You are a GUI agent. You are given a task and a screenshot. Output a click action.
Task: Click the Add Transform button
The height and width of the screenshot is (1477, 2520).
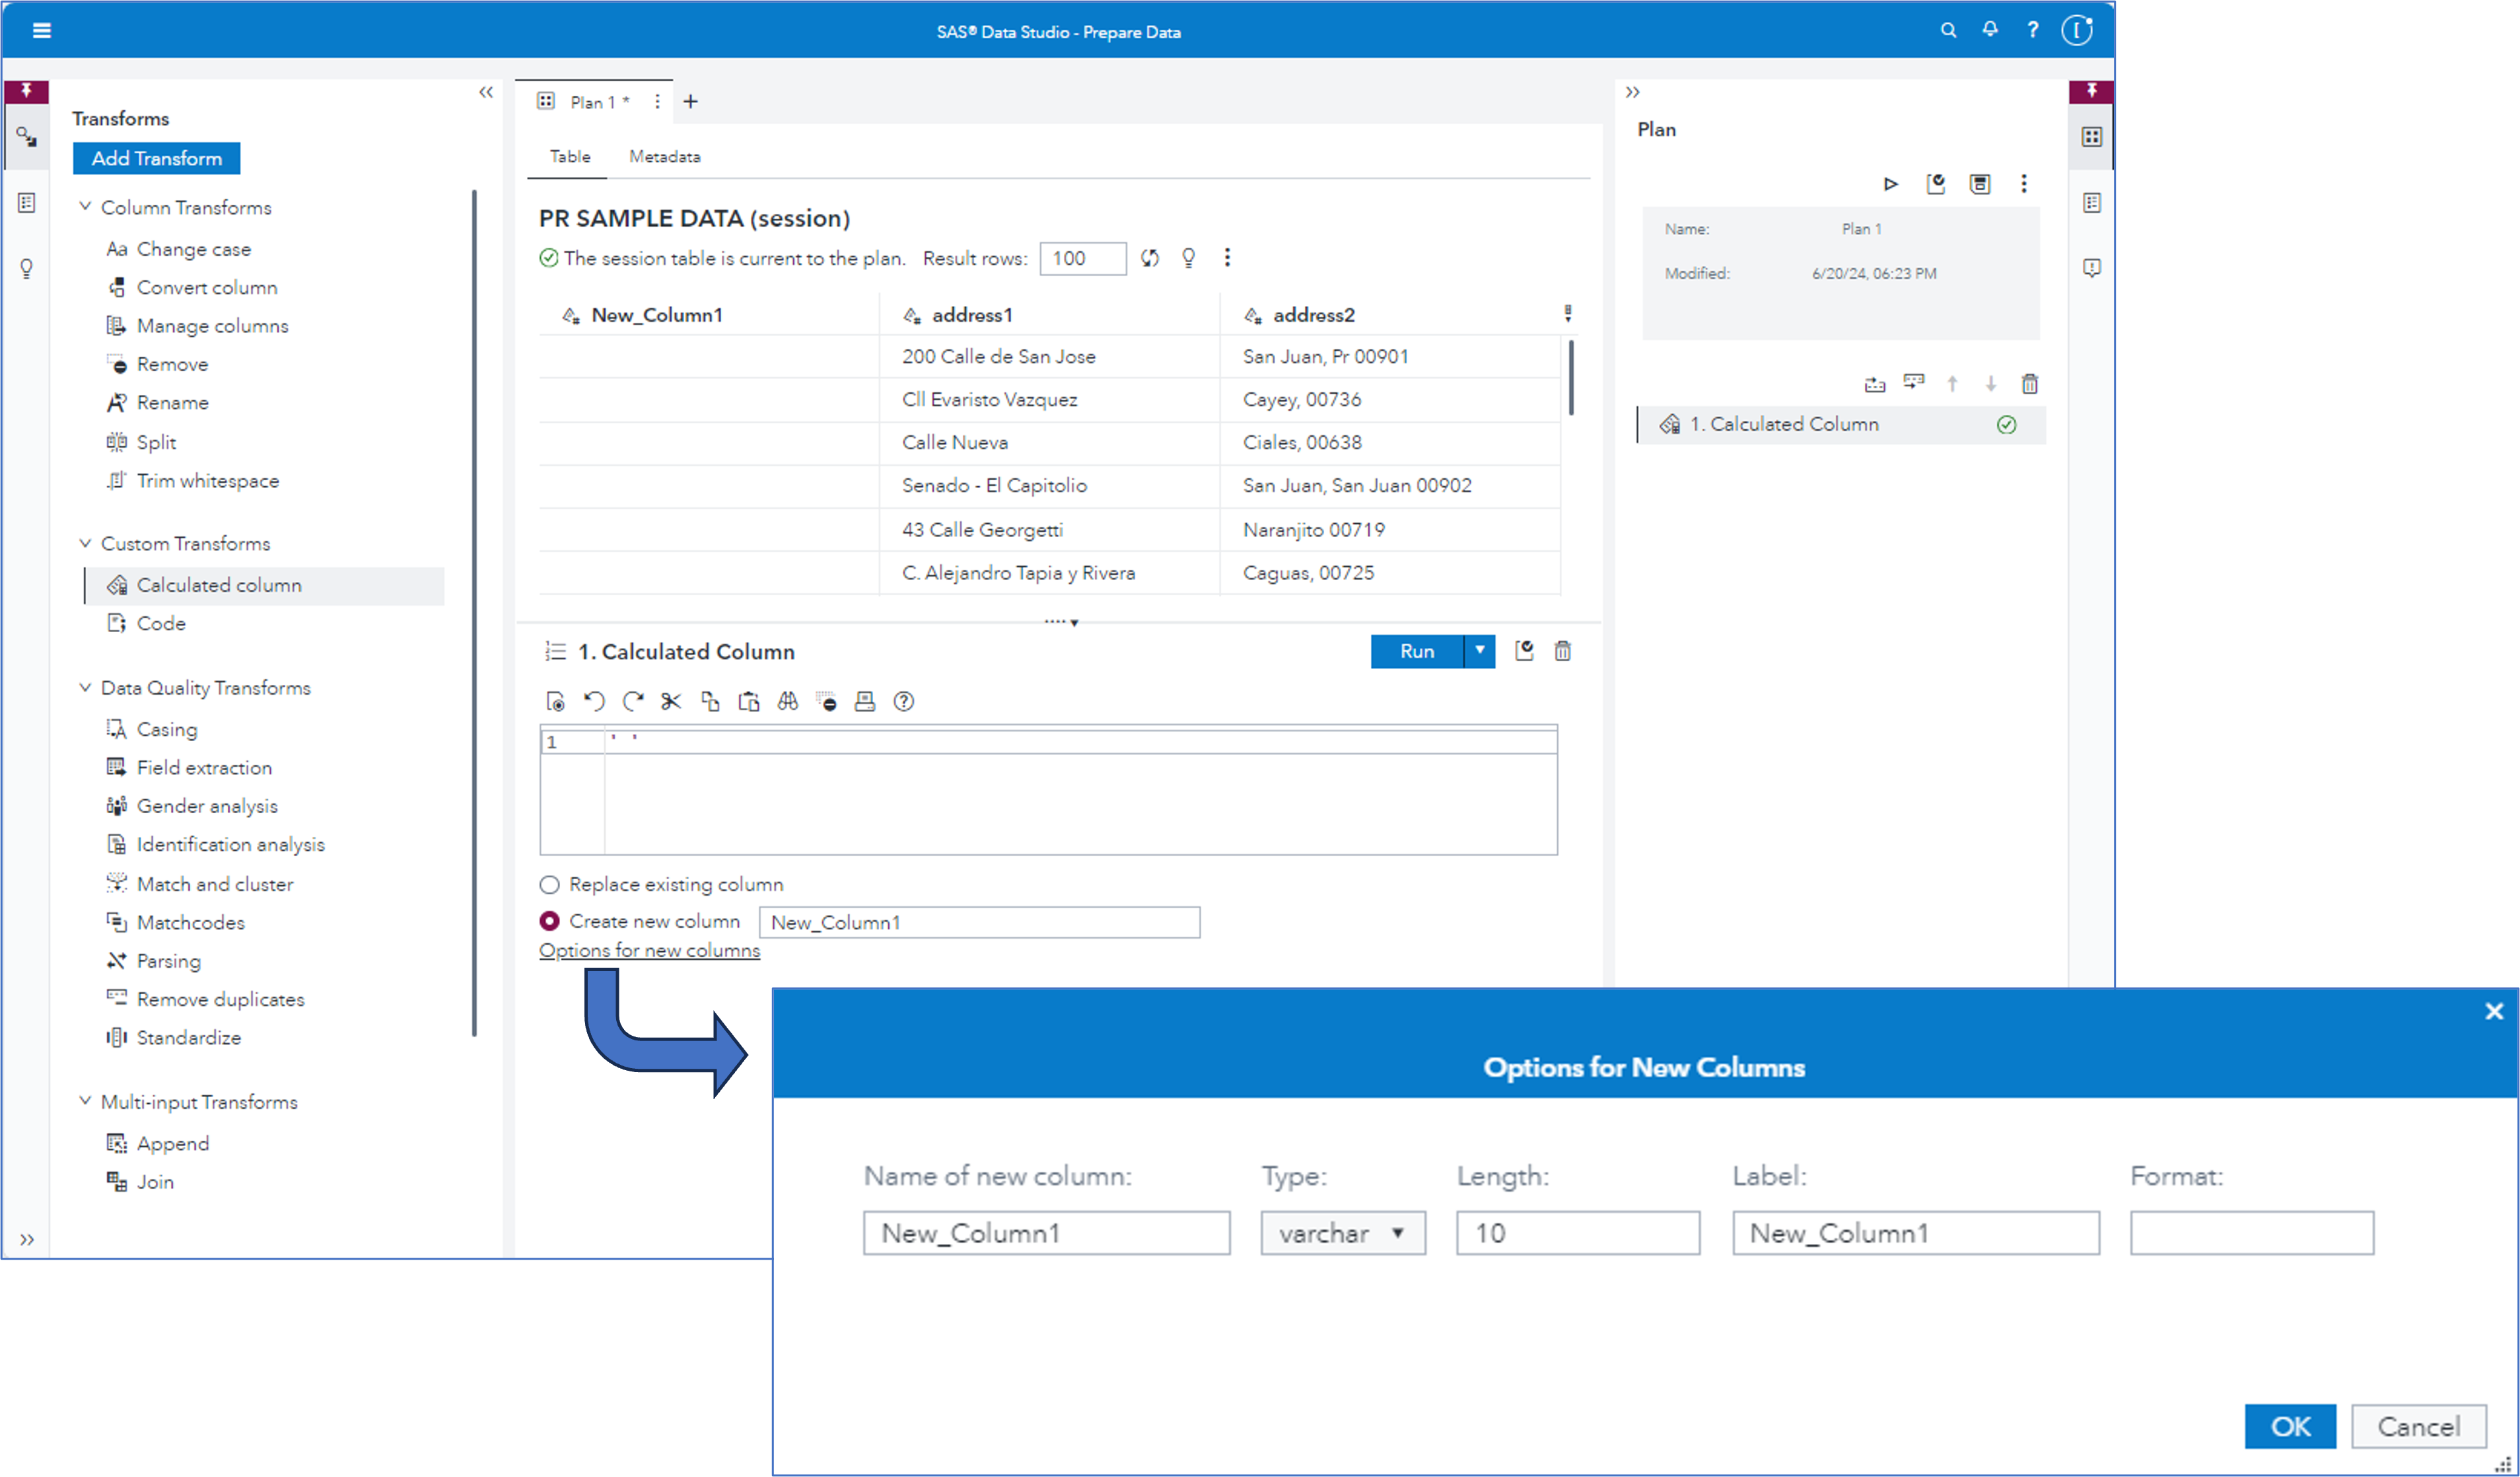[156, 158]
